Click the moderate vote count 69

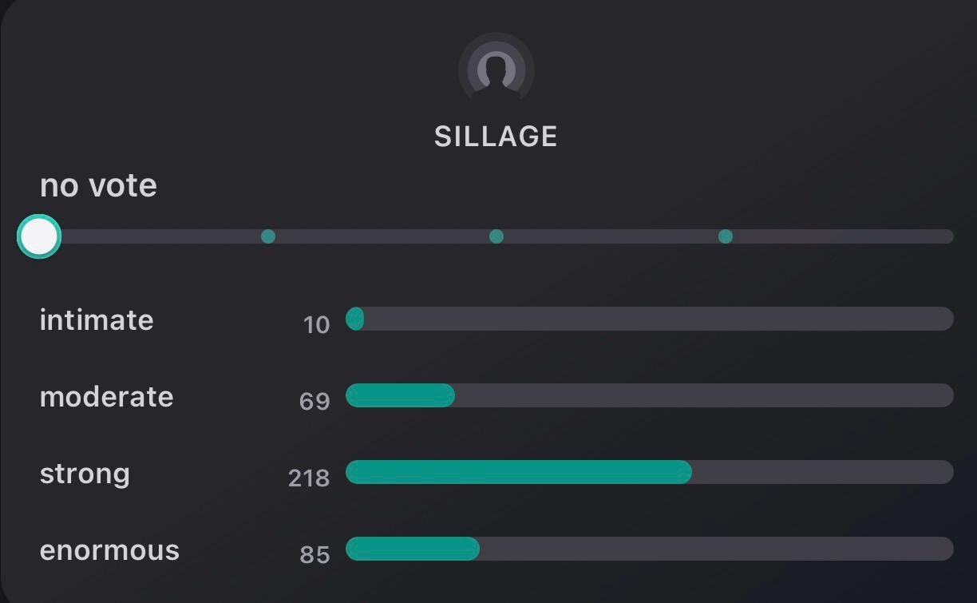314,401
